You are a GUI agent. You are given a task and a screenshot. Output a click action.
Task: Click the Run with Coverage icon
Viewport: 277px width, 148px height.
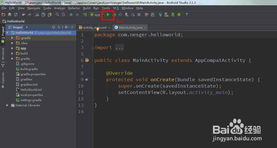120,15
